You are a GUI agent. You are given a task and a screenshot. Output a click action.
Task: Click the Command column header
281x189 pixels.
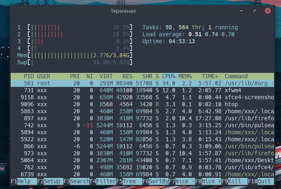[x=236, y=77]
